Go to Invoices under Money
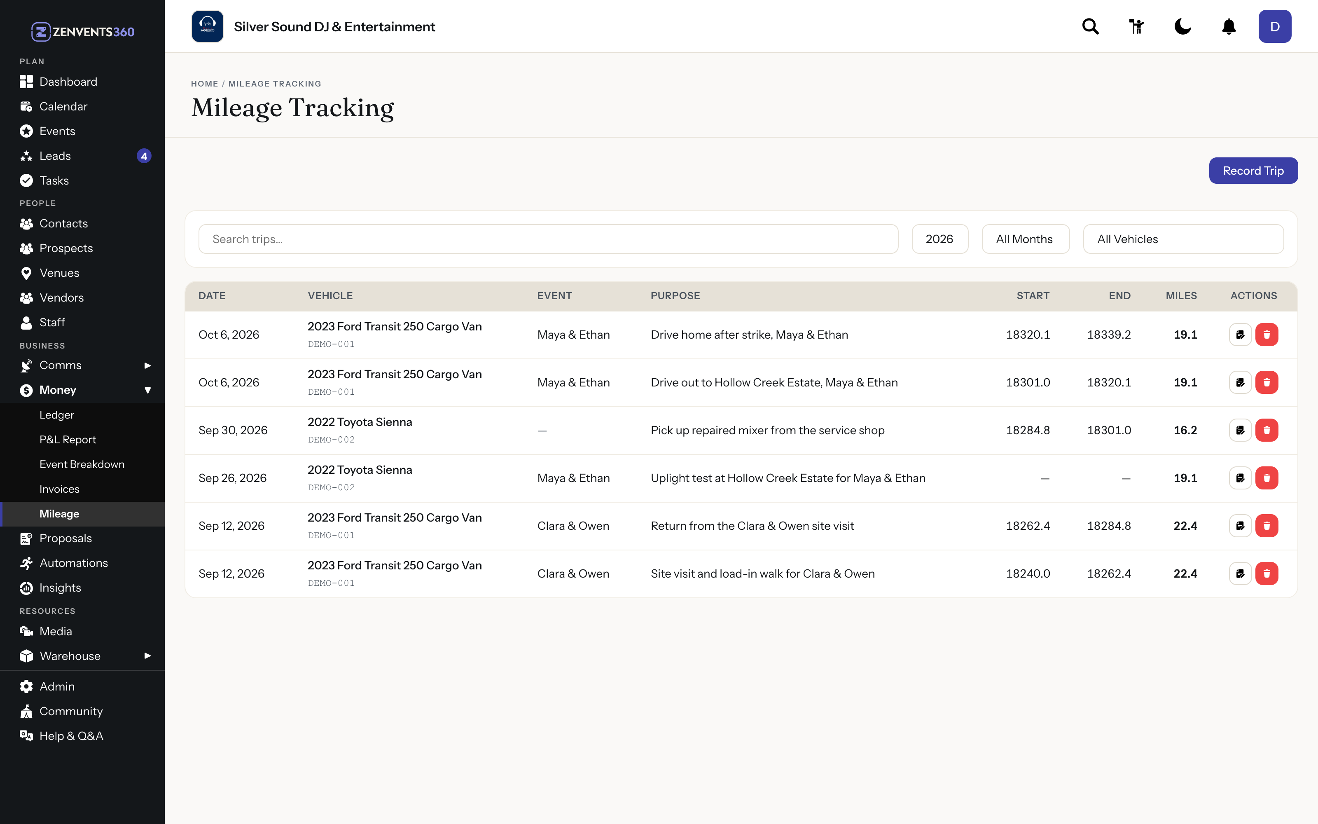This screenshot has width=1318, height=824. pyautogui.click(x=59, y=489)
